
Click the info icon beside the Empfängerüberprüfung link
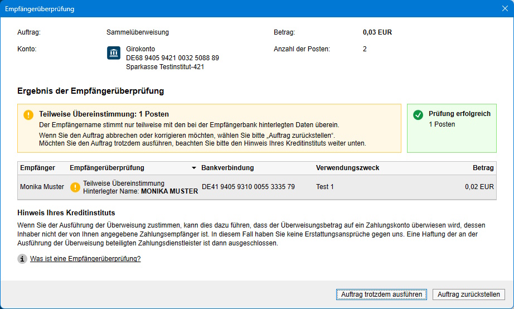point(22,259)
